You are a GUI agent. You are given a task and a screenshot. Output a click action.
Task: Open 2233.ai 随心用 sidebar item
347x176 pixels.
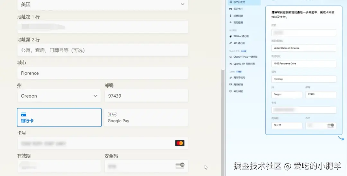[239, 36]
